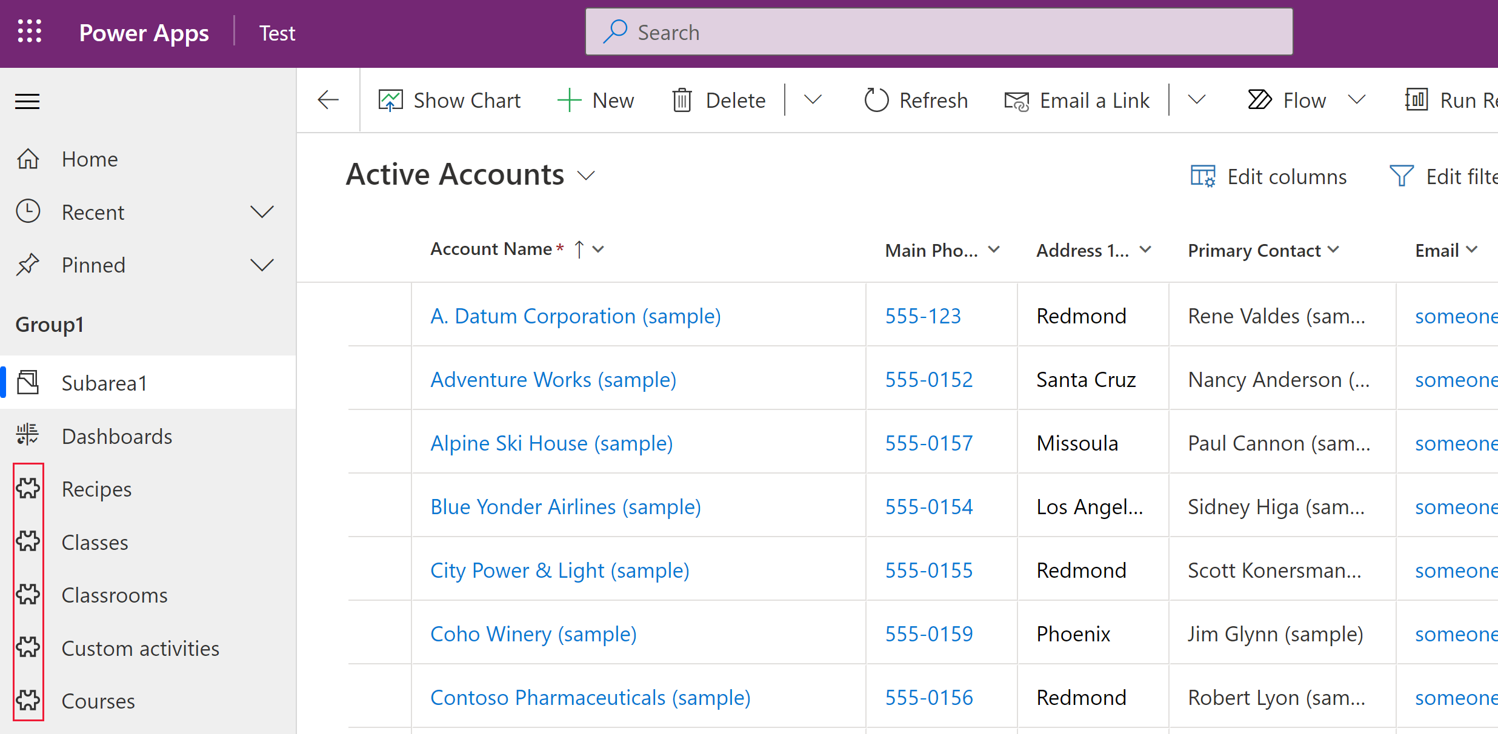1498x734 pixels.
Task: Click the hamburger menu icon
Action: click(x=28, y=100)
